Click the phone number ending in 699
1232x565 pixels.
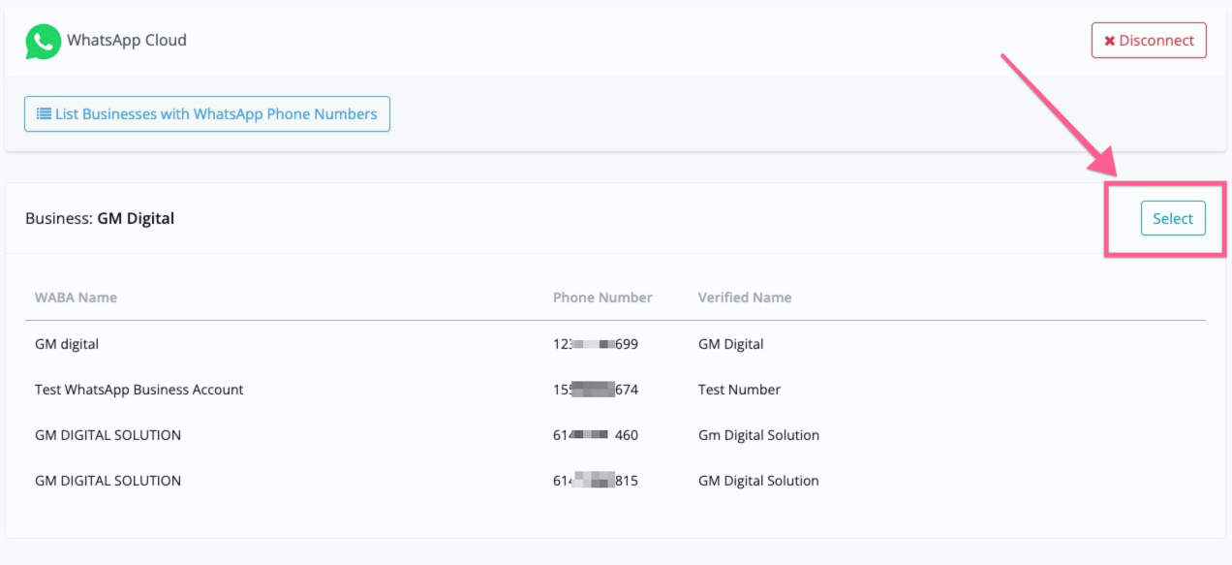(596, 344)
